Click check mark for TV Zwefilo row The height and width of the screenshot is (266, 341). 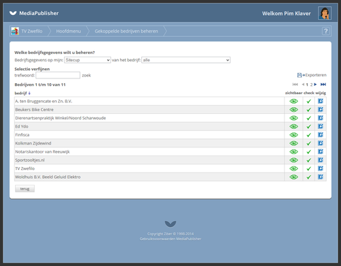click(309, 168)
